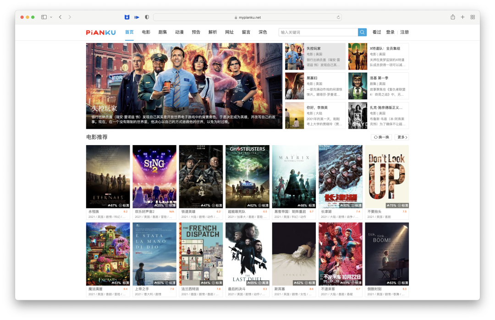
Task: Open the 解析 navigation menu
Action: tap(213, 32)
